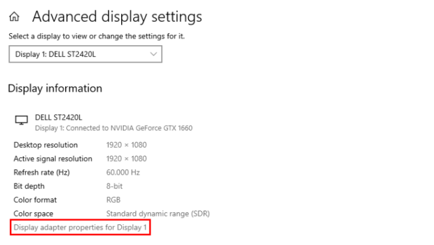The height and width of the screenshot is (245, 434).
Task: Open the 'Display 1: DELL ST2420L' combo box
Action: (x=85, y=54)
